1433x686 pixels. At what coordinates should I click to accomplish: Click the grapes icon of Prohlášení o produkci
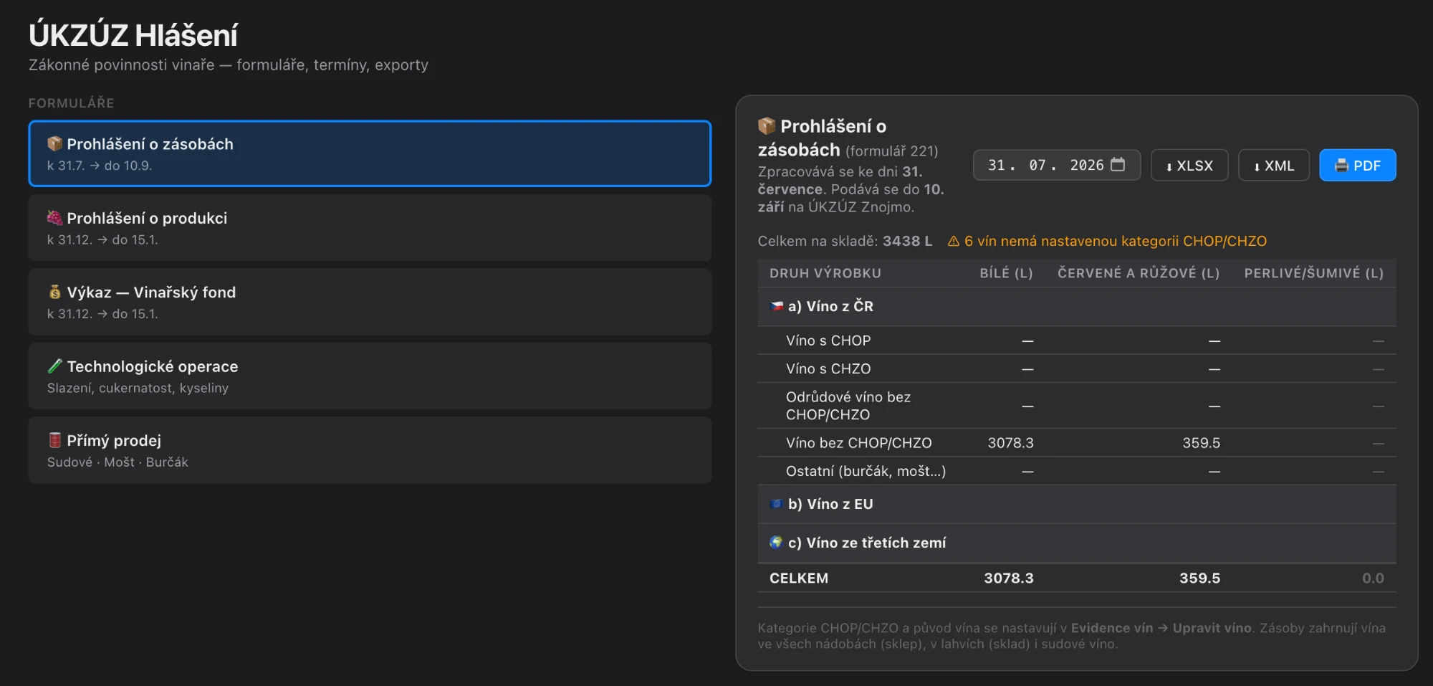point(54,217)
